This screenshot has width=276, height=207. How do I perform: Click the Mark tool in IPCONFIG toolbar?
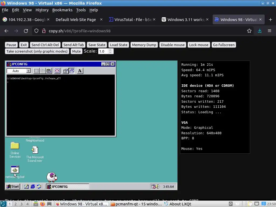point(36,71)
